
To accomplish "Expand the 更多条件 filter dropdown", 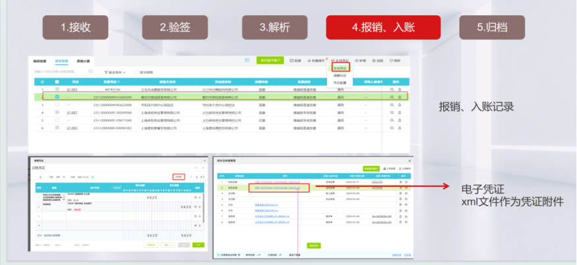I will tap(116, 71).
